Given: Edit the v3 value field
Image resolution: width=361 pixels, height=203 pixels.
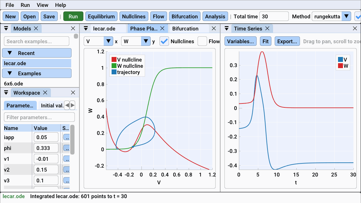Looking at the screenshot, I should coord(46,180).
